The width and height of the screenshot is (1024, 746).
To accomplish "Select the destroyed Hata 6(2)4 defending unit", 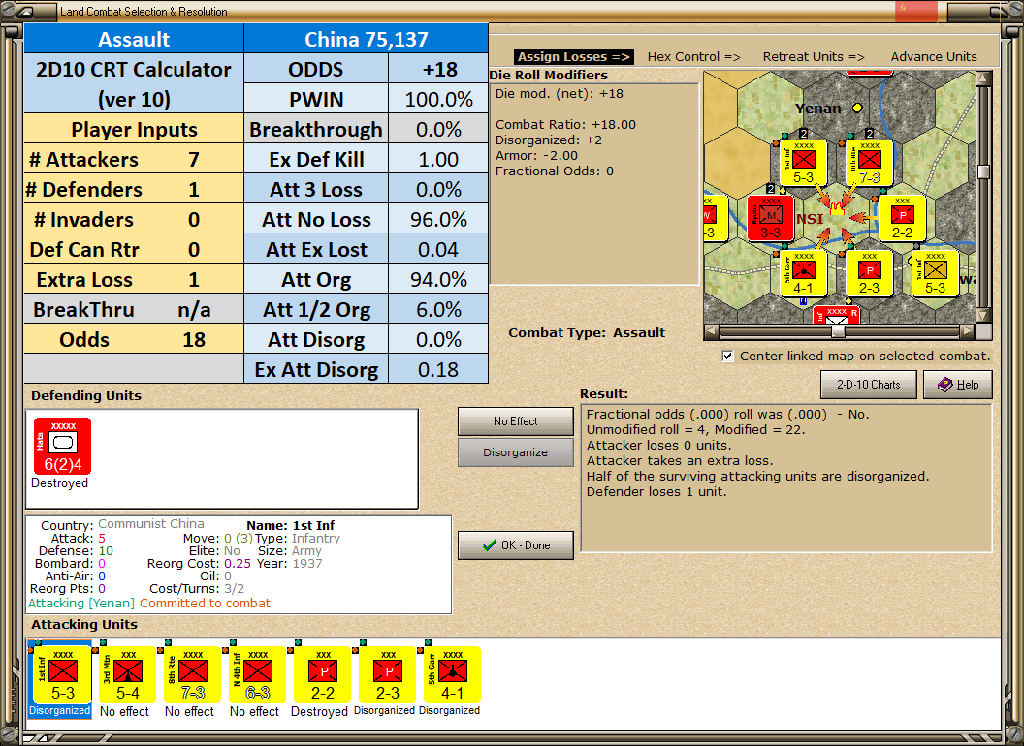I will click(x=63, y=447).
